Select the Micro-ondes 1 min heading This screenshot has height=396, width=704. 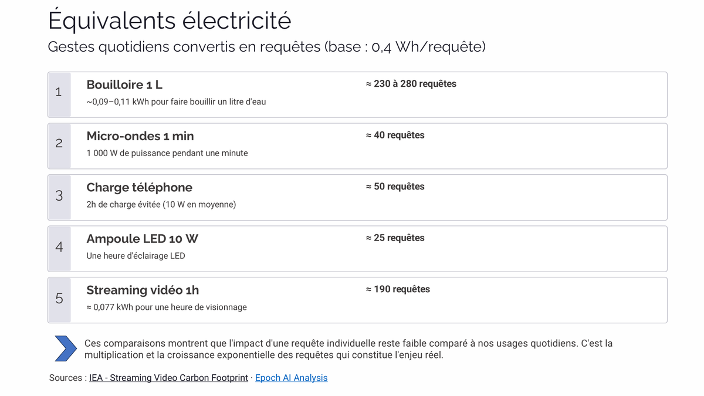click(140, 136)
